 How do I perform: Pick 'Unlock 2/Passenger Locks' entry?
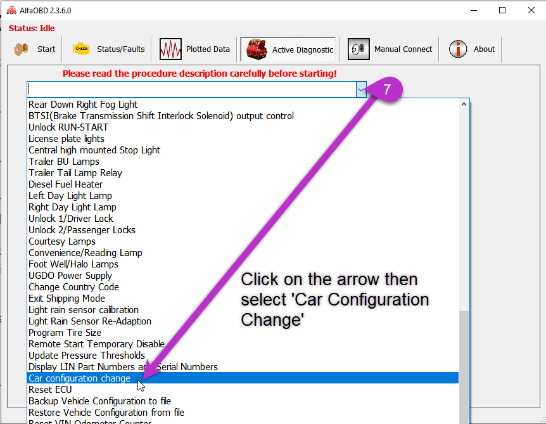(243, 230)
